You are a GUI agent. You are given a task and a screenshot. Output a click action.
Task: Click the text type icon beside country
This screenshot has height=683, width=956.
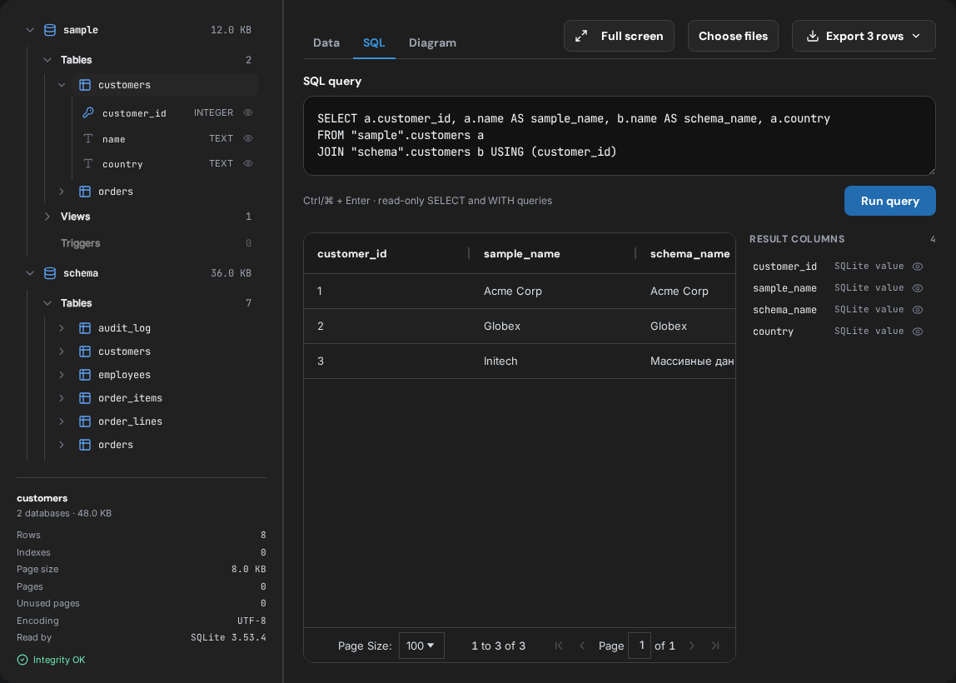(88, 163)
